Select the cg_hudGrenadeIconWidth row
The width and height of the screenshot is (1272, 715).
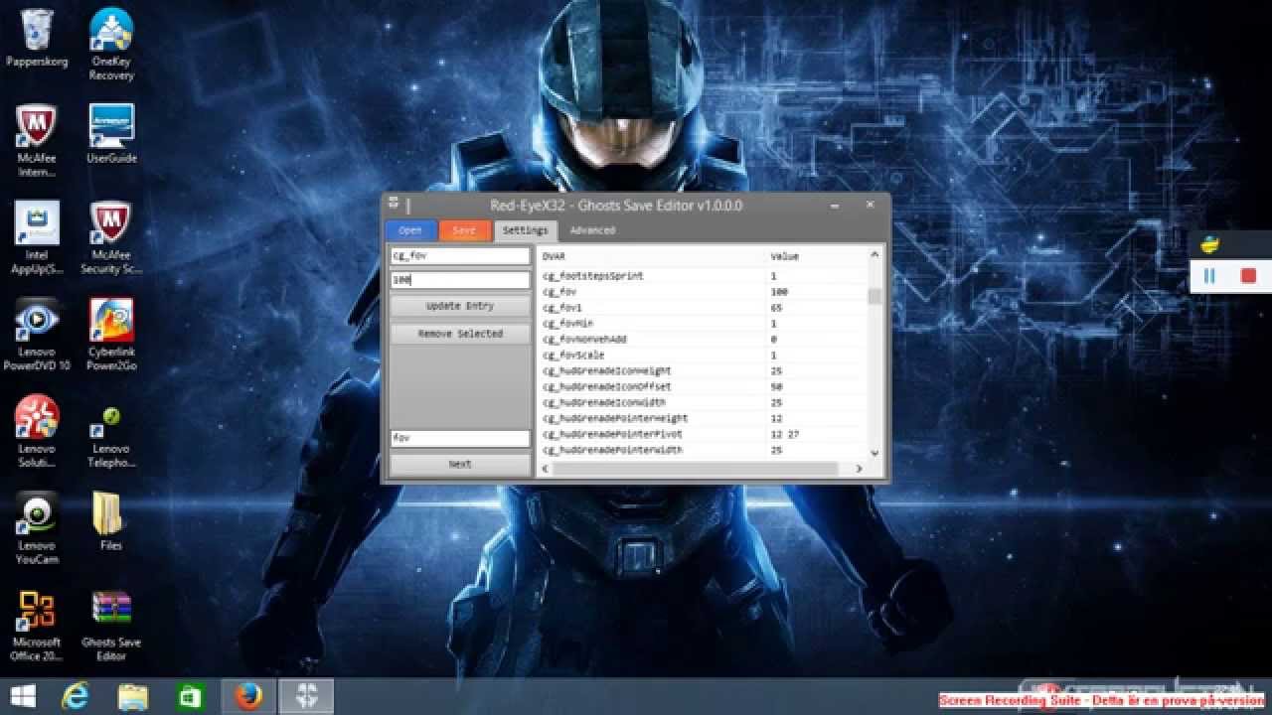[x=702, y=403]
